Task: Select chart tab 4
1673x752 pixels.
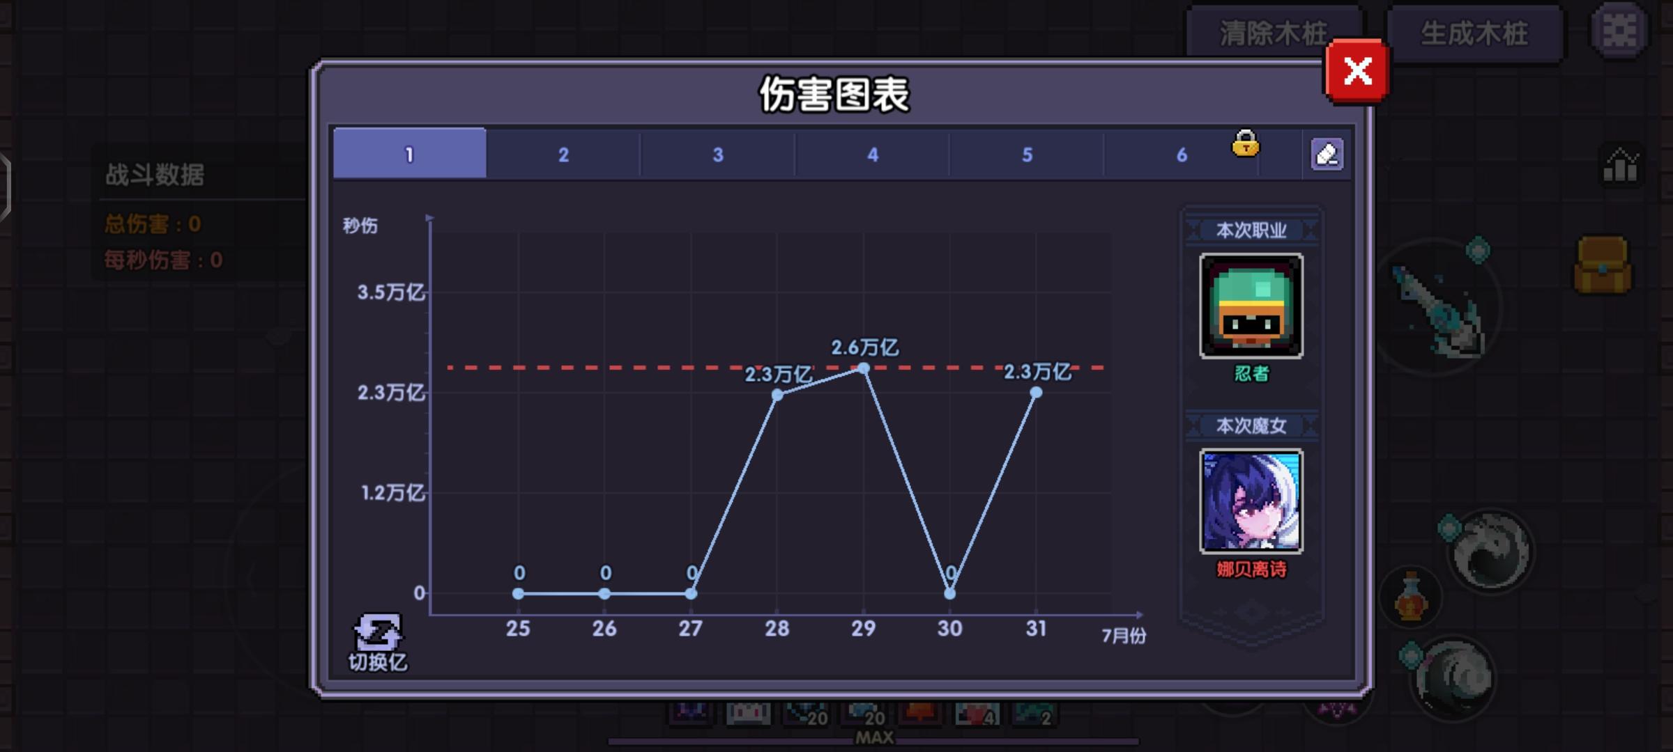Action: pos(872,155)
